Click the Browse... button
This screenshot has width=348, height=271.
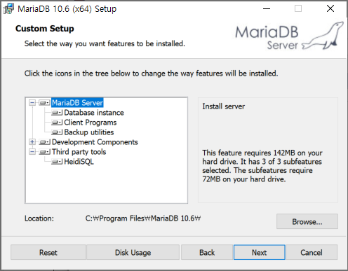307,221
